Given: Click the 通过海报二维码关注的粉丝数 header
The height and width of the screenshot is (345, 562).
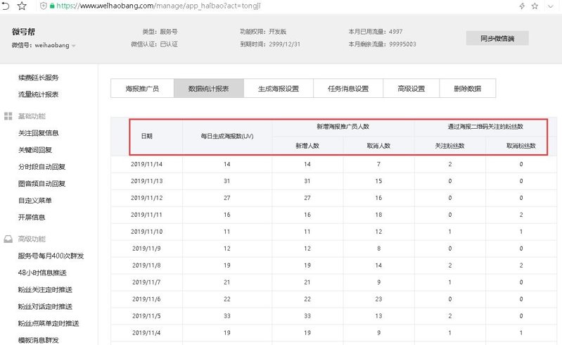Looking at the screenshot, I should pos(485,126).
